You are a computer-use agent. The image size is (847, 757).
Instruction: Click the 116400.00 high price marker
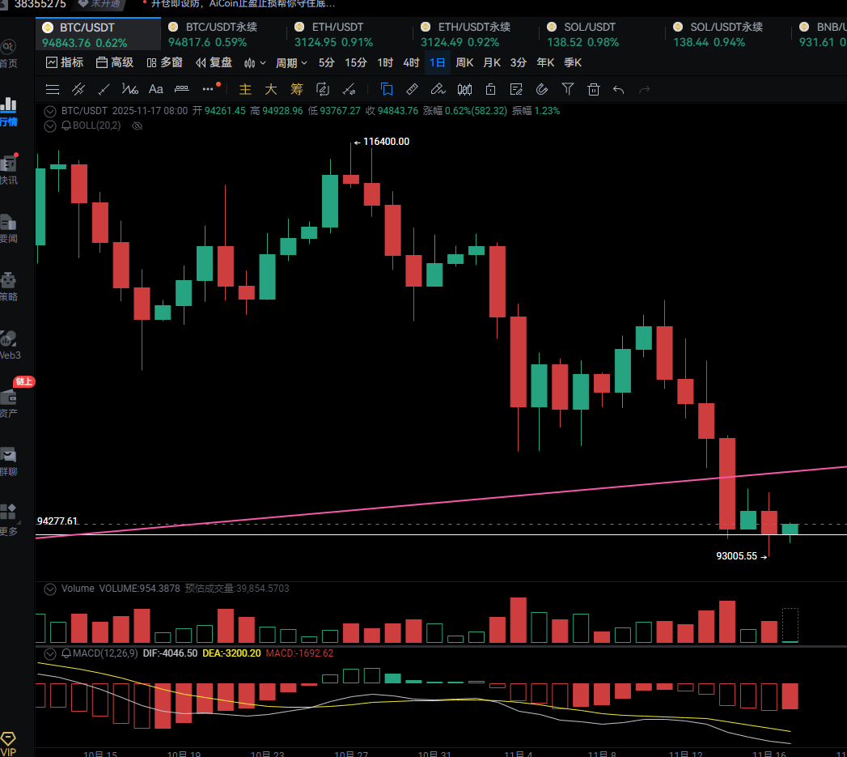[x=385, y=142]
